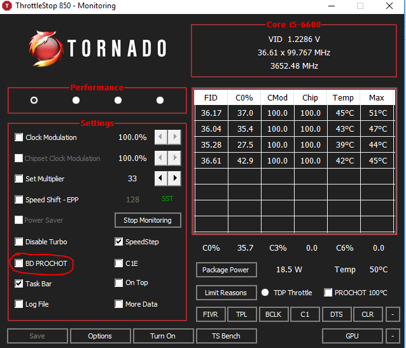Open the TPL power limits

[242, 314]
